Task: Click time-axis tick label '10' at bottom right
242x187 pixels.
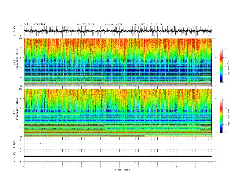Action: [215, 167]
